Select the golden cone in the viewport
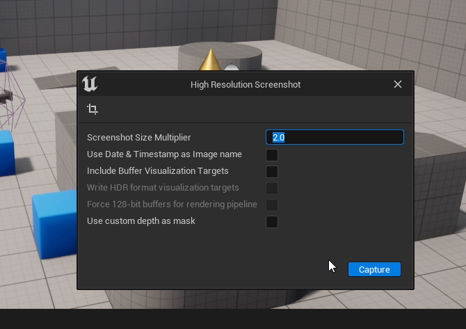This screenshot has height=329, width=466. point(211,60)
